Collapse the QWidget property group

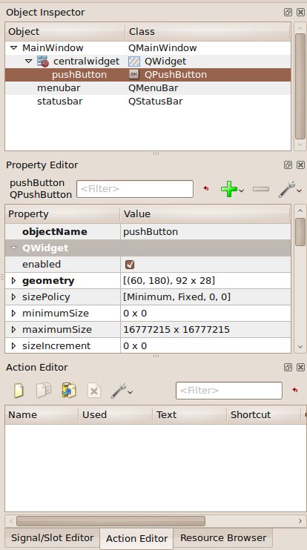point(13,248)
